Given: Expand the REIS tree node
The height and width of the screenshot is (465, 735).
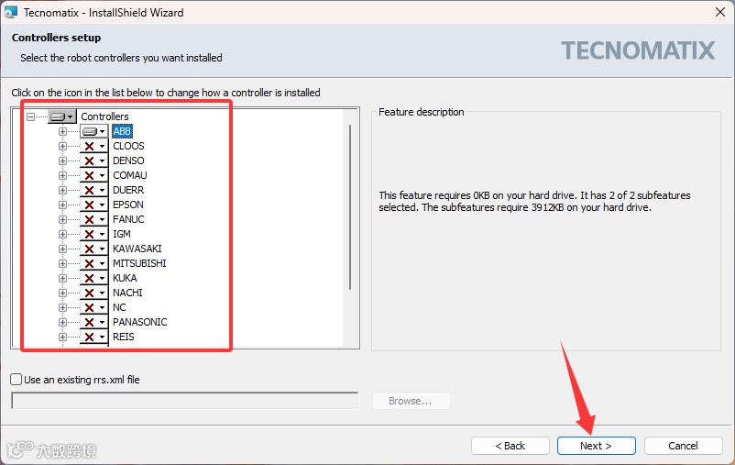Looking at the screenshot, I should tap(62, 337).
